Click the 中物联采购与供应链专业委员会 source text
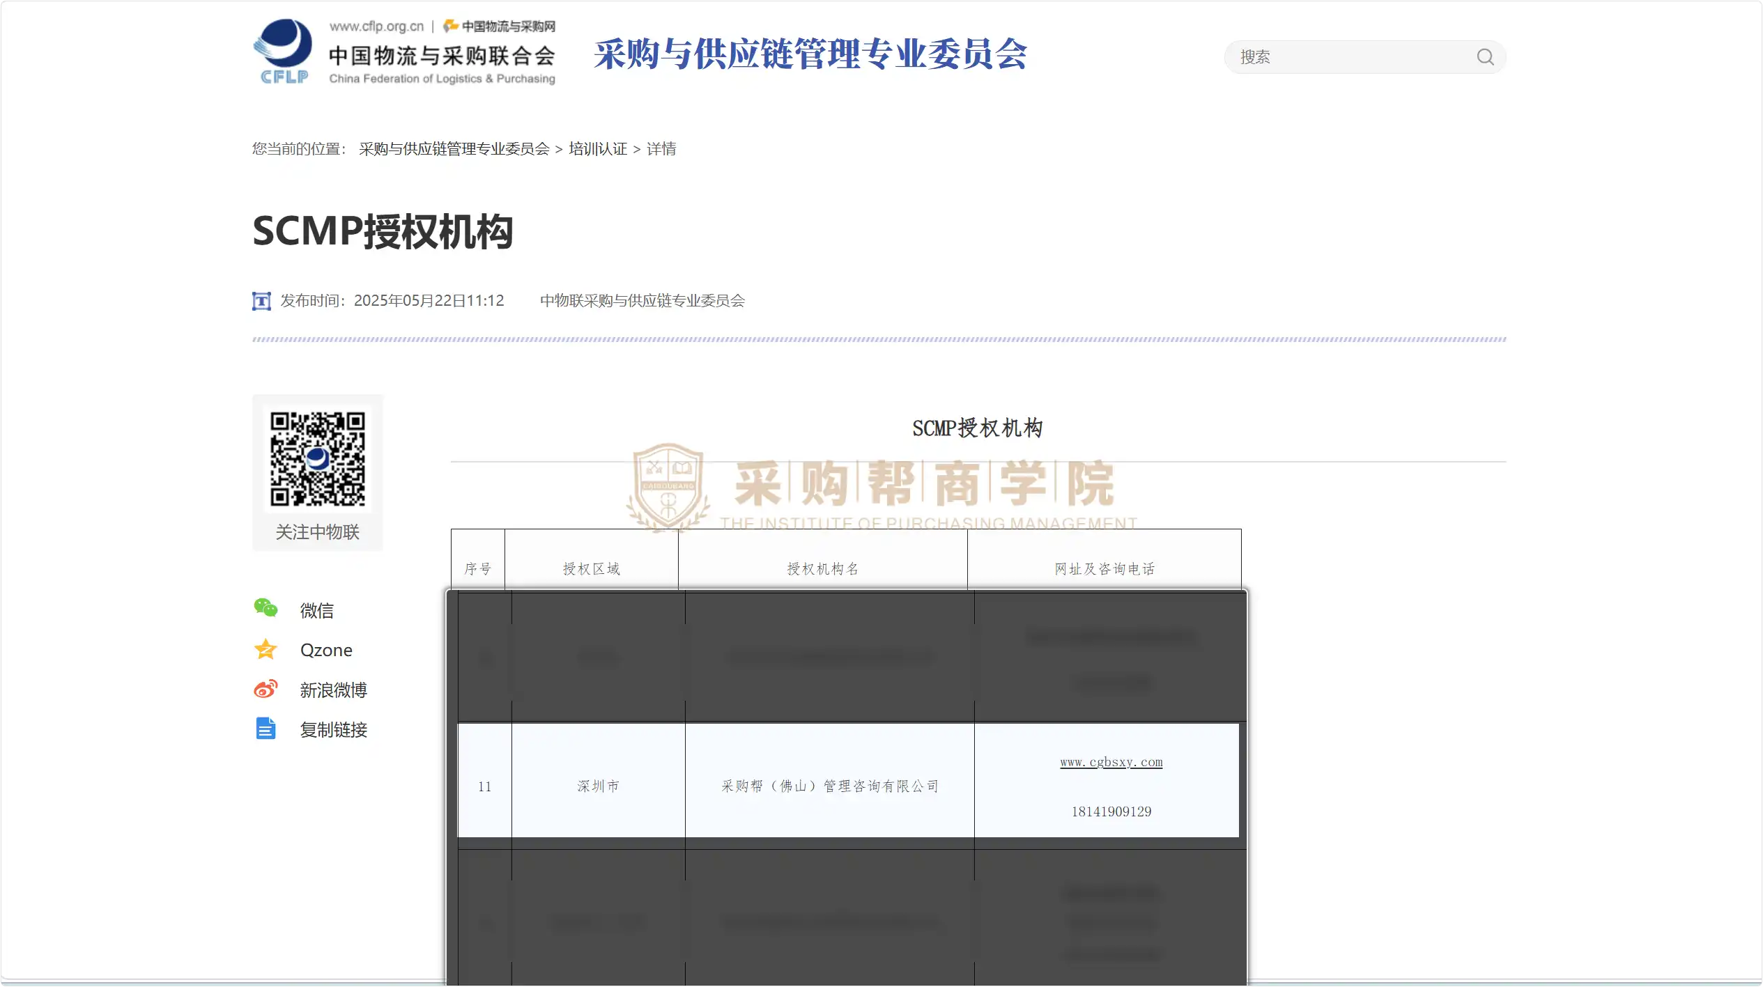The height and width of the screenshot is (987, 1763). click(642, 301)
